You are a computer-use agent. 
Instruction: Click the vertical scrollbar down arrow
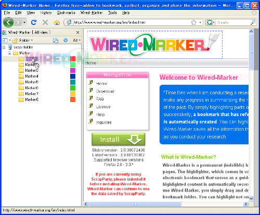(x=251, y=198)
